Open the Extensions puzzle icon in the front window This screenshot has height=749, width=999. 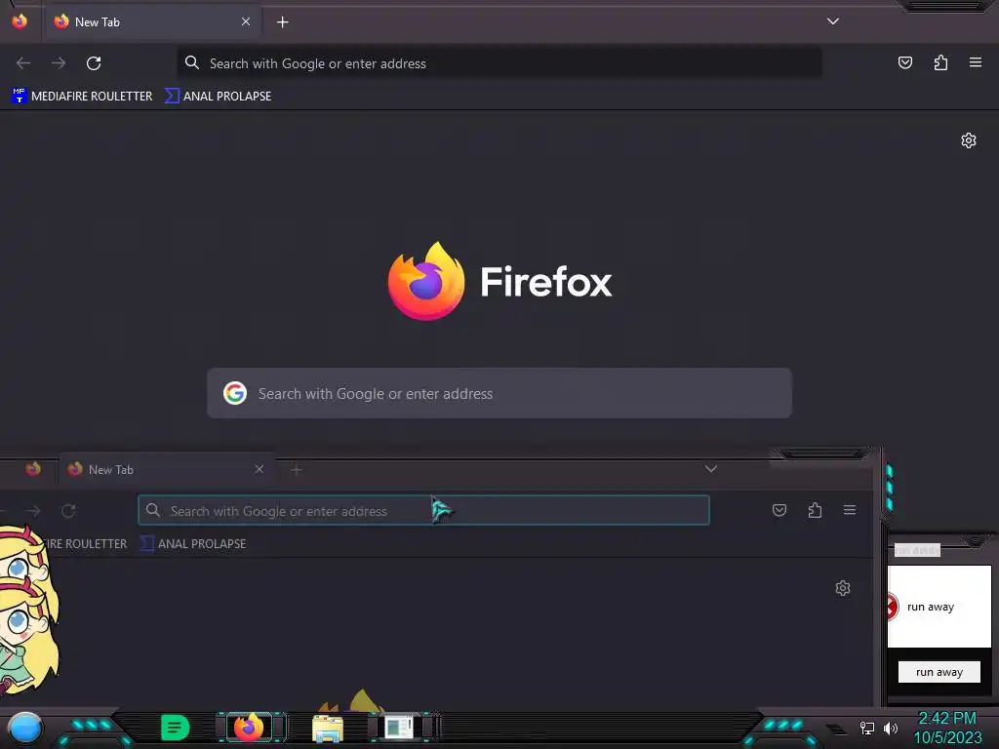940,62
